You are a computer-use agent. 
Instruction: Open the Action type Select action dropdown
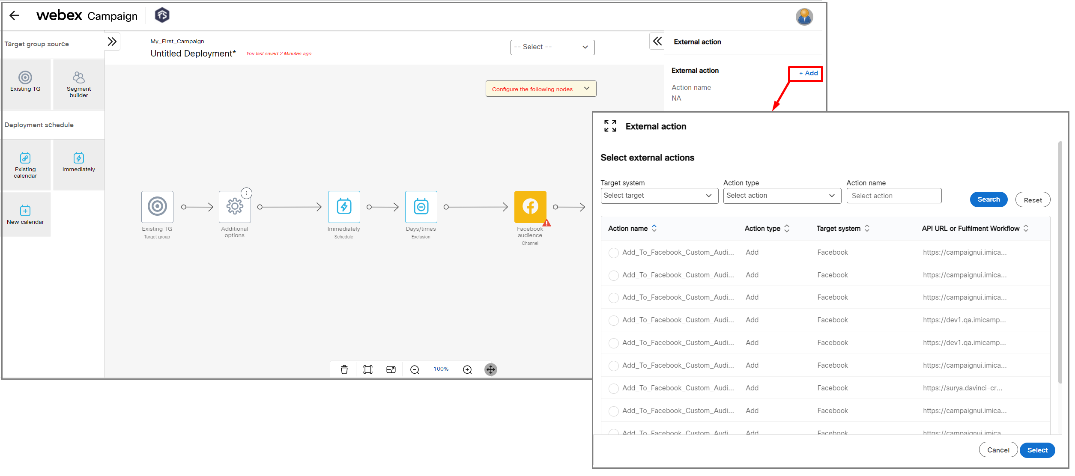point(782,196)
